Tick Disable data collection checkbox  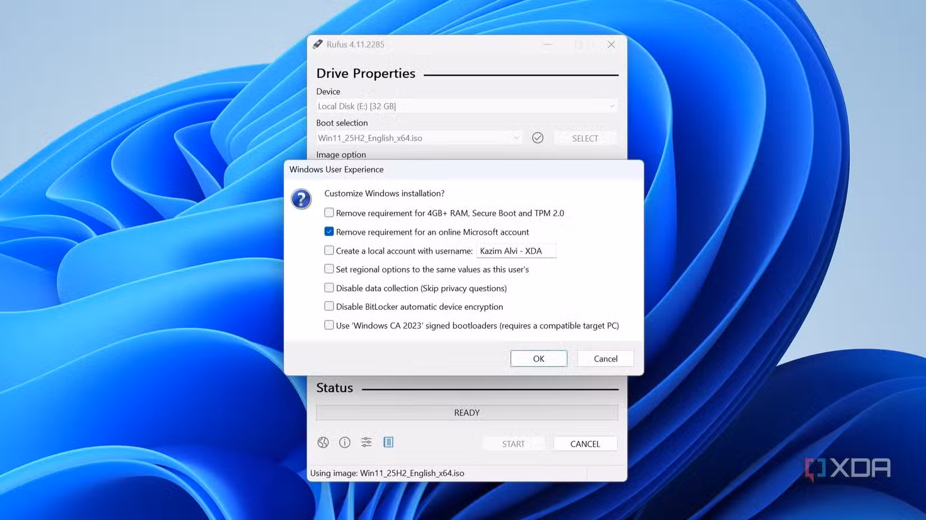click(x=329, y=287)
